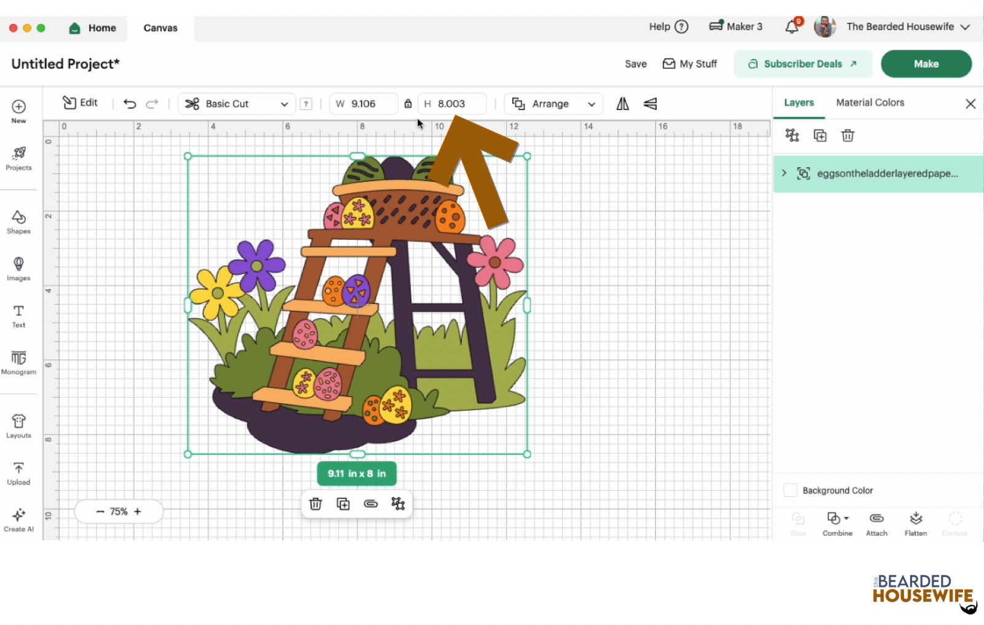Open the Create AI tool
The width and height of the screenshot is (984, 625).
coord(18,520)
